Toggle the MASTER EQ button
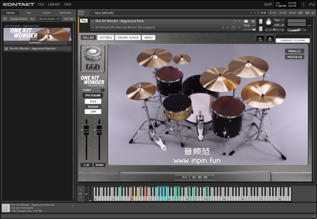This screenshot has width=317, height=219. pos(294,57)
